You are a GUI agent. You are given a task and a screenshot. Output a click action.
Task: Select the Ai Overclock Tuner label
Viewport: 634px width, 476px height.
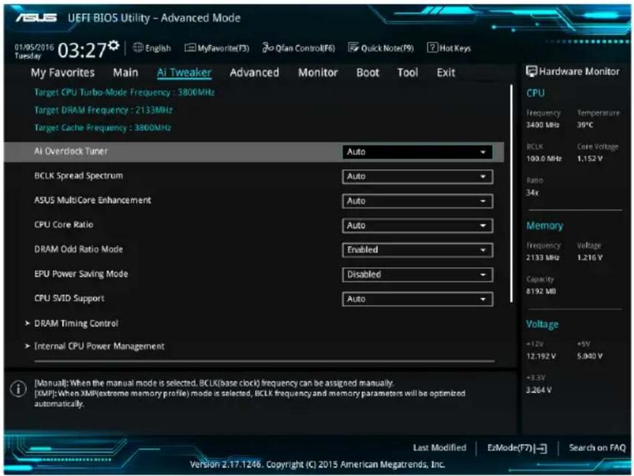tap(71, 151)
